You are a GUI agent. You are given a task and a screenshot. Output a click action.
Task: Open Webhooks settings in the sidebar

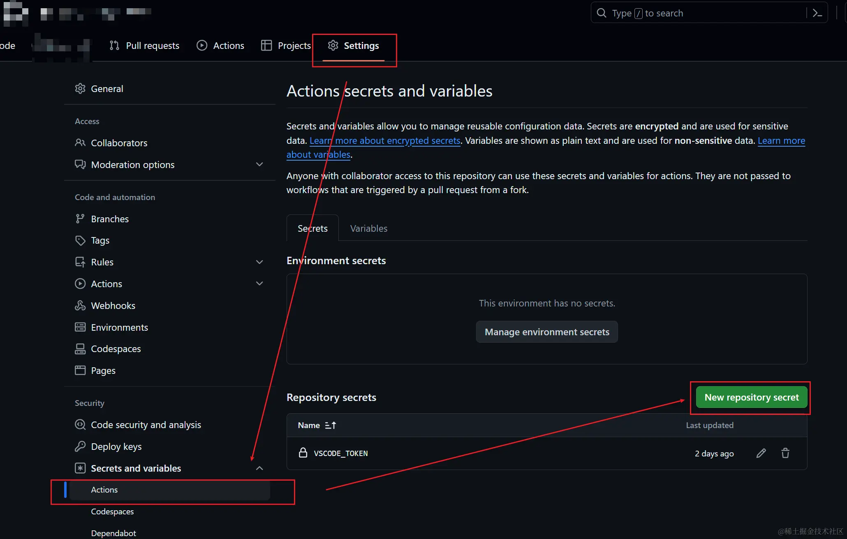[x=113, y=306]
